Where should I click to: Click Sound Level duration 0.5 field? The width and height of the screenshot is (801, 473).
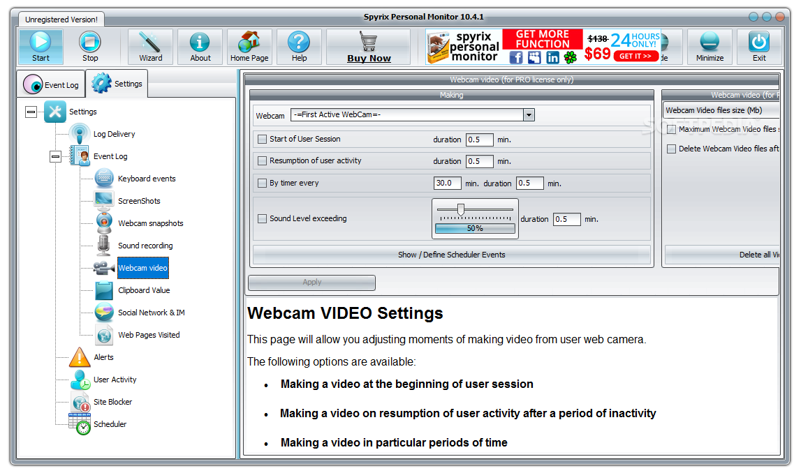566,219
